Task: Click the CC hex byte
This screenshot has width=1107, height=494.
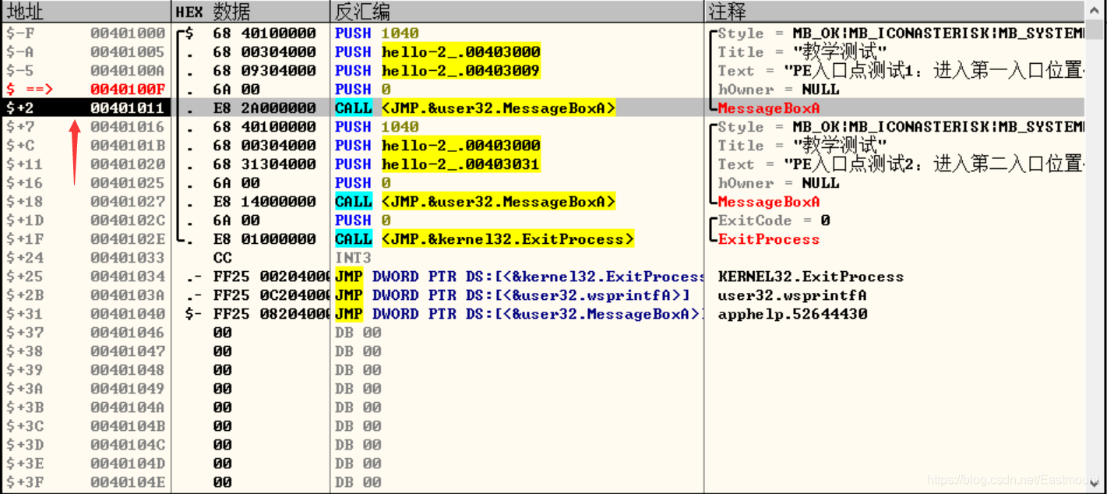Action: 222,258
